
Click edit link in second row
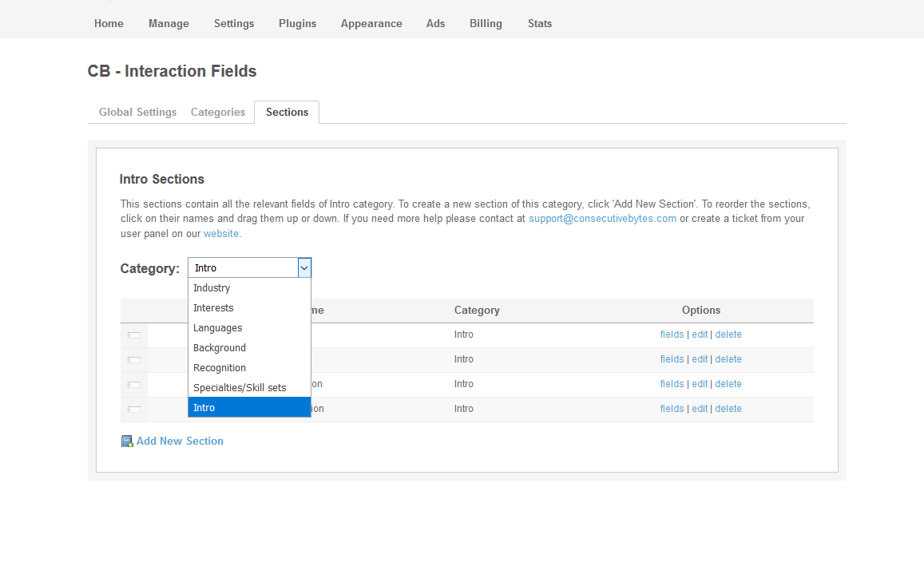point(700,359)
